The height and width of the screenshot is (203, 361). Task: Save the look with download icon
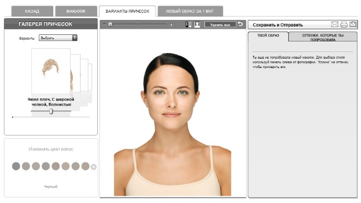point(353,24)
